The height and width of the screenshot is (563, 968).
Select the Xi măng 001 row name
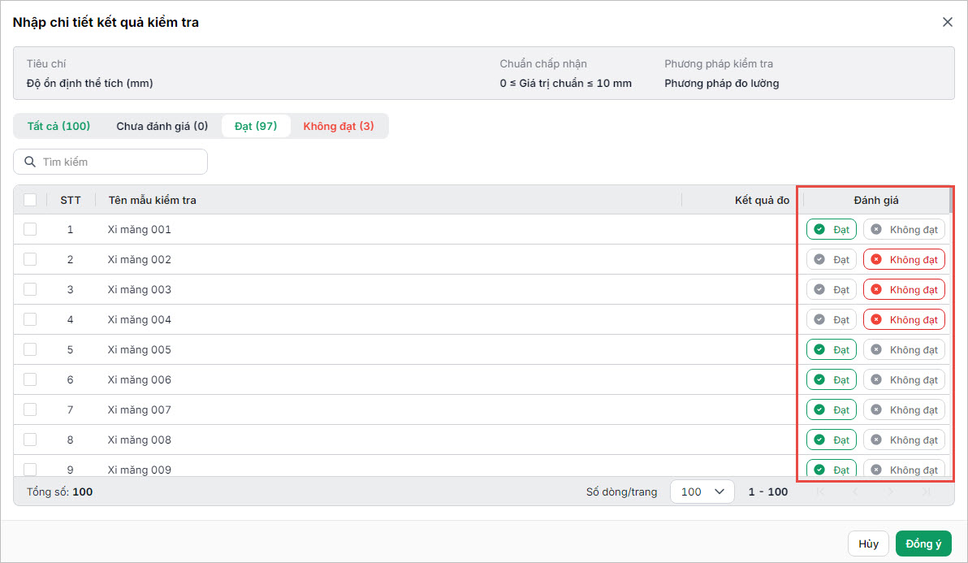140,230
